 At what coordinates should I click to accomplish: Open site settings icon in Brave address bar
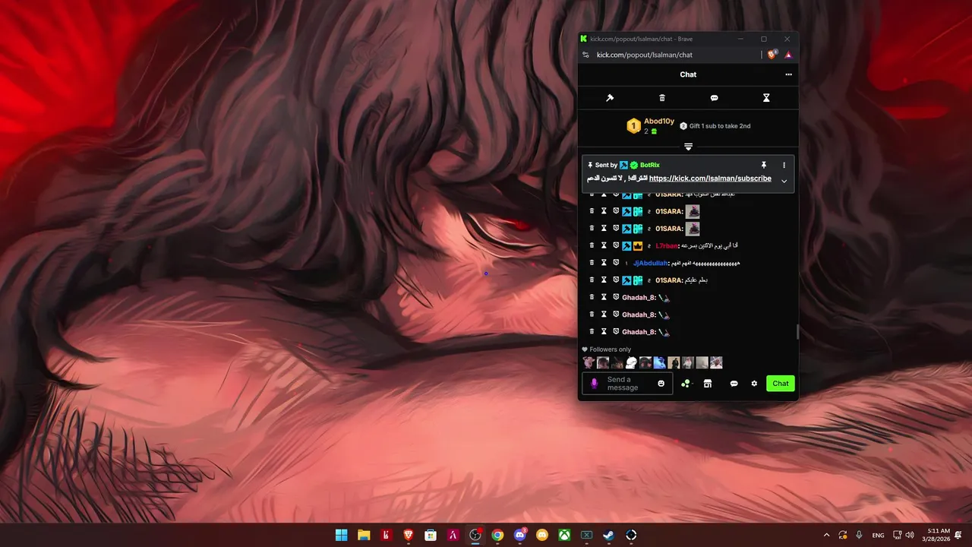(585, 55)
